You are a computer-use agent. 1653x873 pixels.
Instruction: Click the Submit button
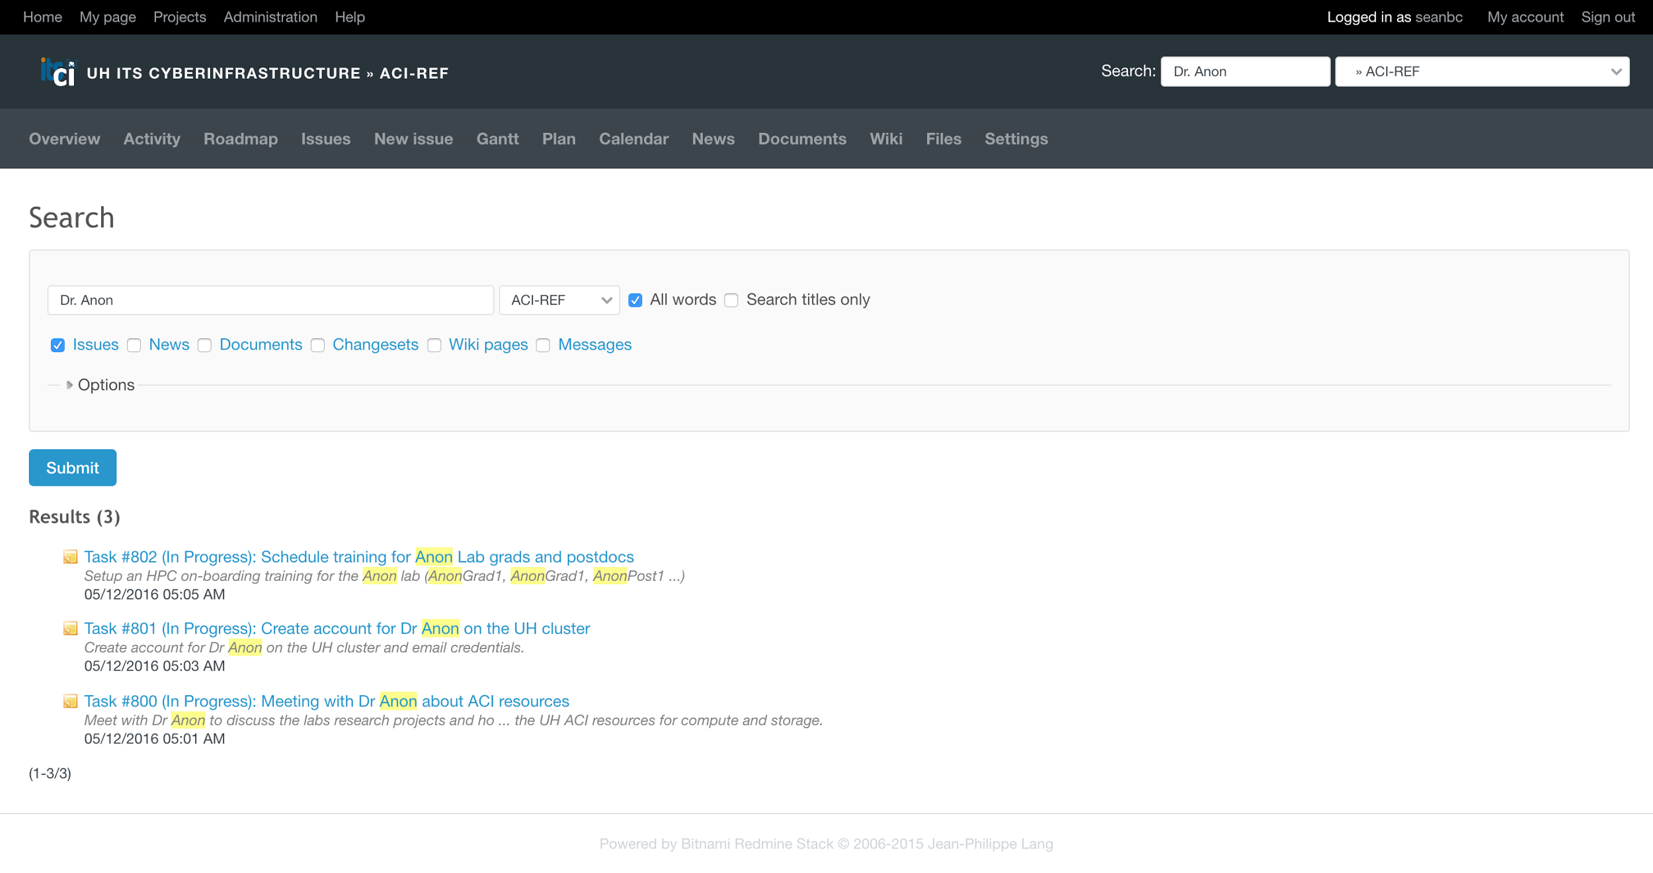(x=73, y=468)
